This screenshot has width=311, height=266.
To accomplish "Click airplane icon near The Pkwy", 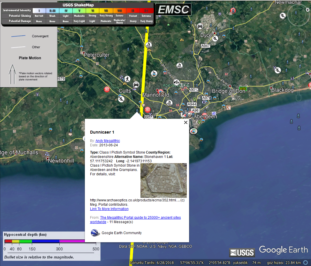I will click(210, 73).
